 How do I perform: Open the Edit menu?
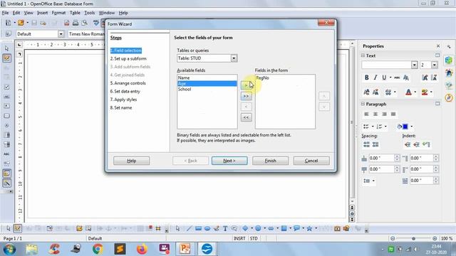[x=16, y=13]
